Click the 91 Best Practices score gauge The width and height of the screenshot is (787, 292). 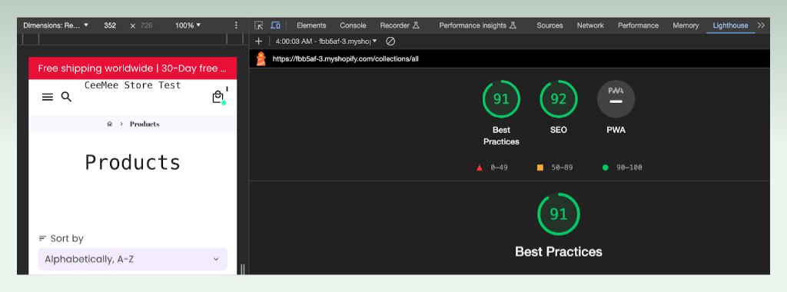501,99
